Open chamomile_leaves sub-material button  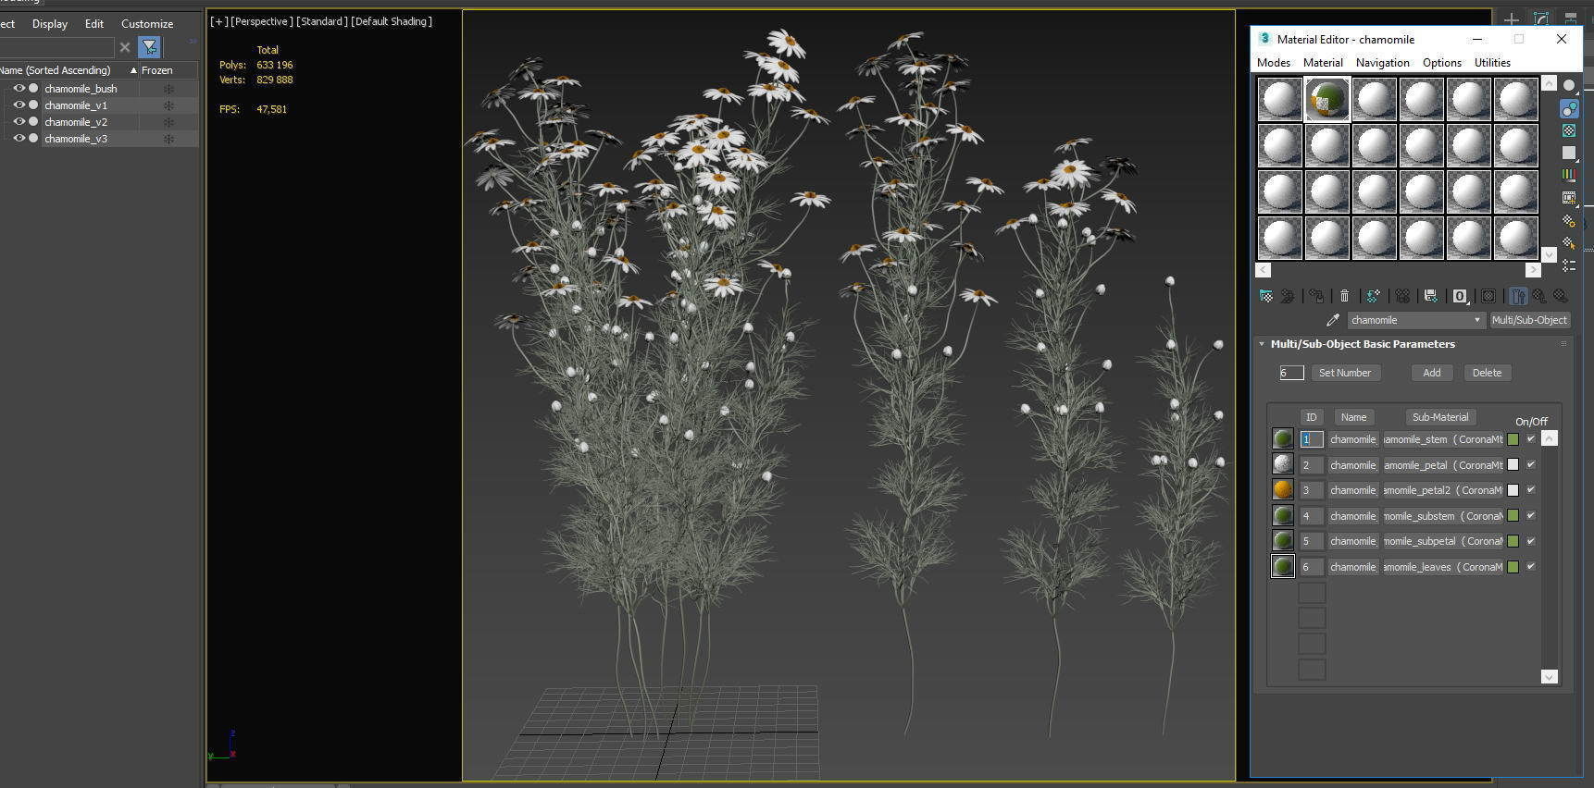click(x=1442, y=567)
